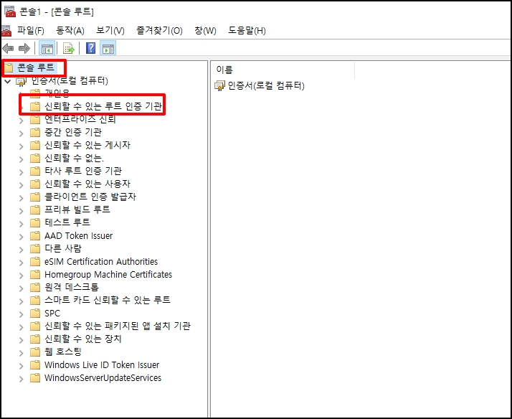Click the folder icon of eSIM Certification Authorities
Viewport: 512px width, 419px height.
pyautogui.click(x=35, y=262)
